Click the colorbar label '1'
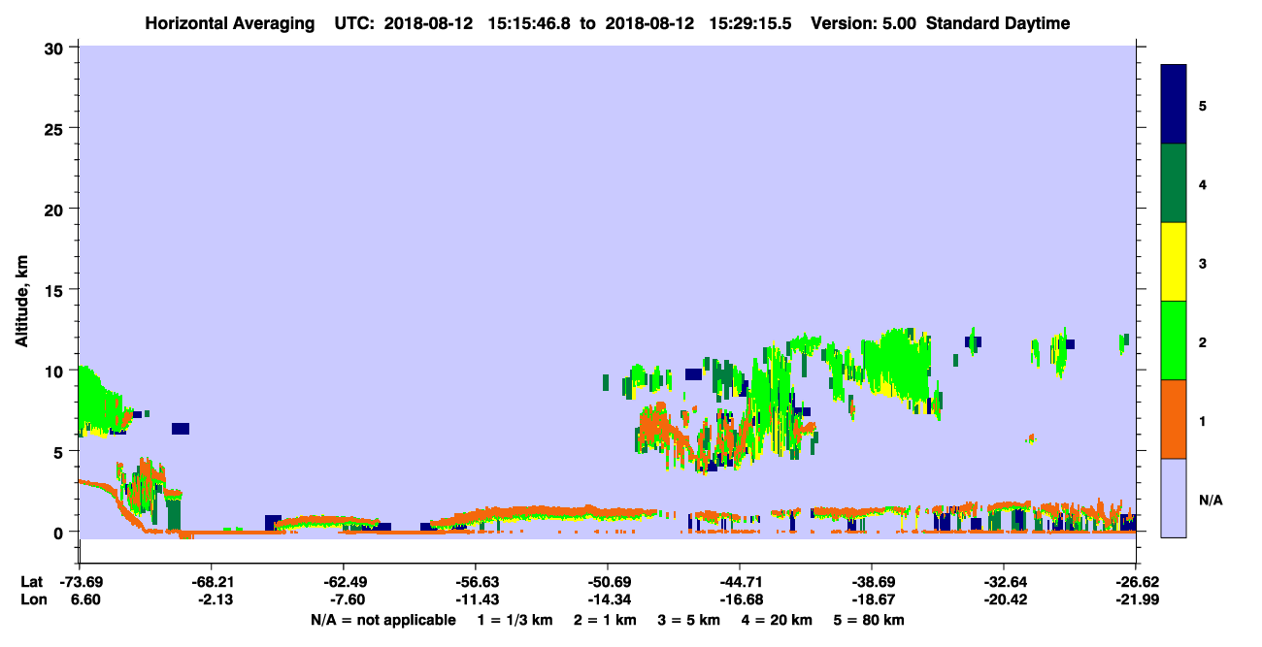 pos(1203,420)
